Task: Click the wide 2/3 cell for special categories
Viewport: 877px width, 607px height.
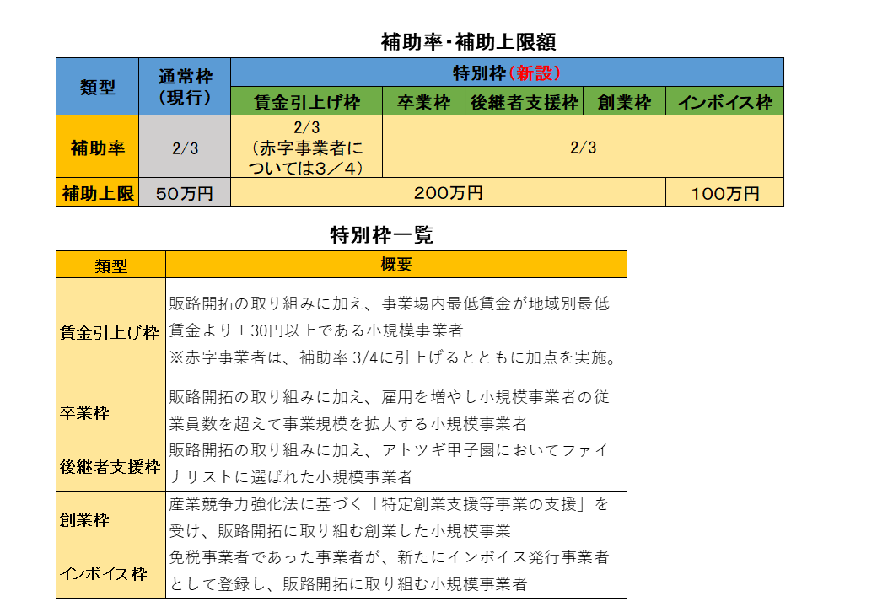Action: click(x=583, y=147)
